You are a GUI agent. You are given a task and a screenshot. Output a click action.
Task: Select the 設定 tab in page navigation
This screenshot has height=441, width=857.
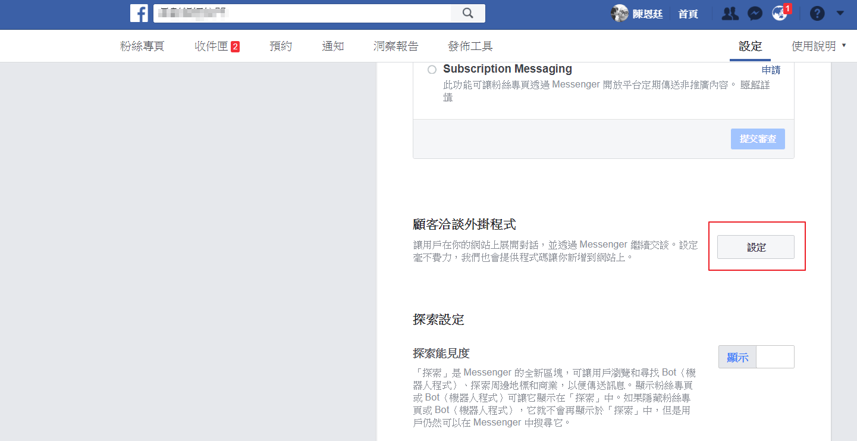(x=751, y=46)
